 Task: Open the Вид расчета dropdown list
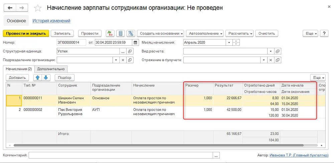271,51
